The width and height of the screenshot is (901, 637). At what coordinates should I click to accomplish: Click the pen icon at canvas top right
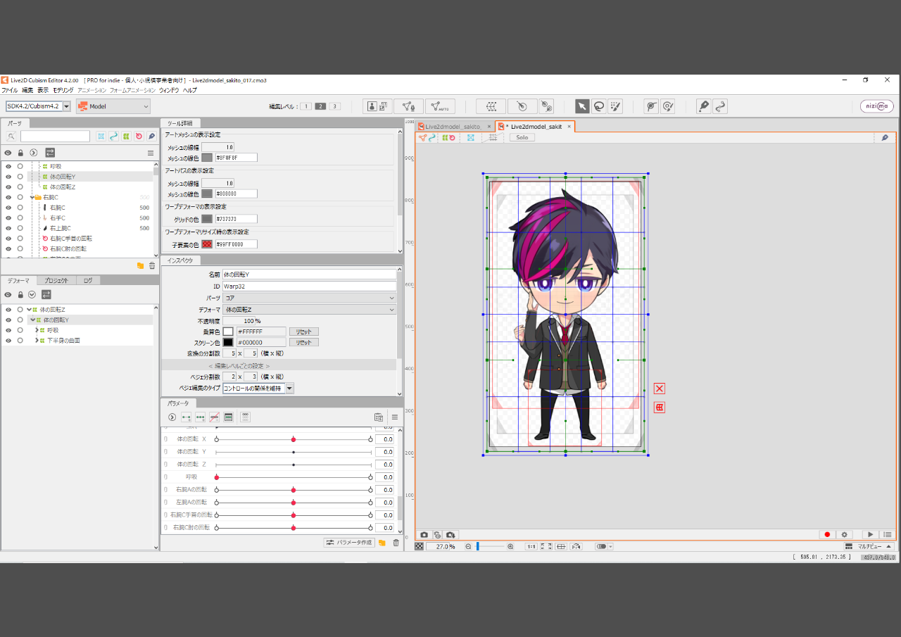(885, 137)
